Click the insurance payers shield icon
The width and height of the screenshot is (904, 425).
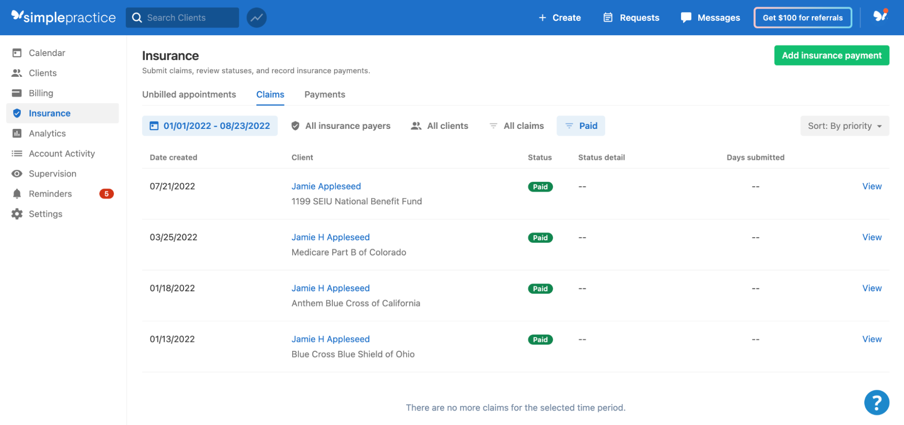coord(295,126)
